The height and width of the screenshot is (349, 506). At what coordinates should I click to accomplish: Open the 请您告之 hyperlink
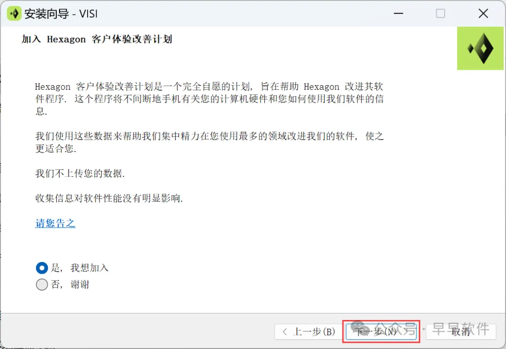click(x=55, y=223)
